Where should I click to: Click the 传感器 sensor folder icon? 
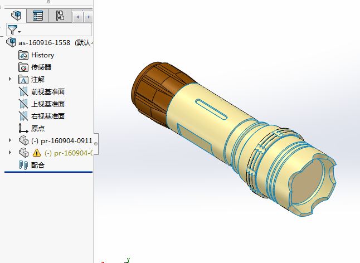[x=23, y=67]
